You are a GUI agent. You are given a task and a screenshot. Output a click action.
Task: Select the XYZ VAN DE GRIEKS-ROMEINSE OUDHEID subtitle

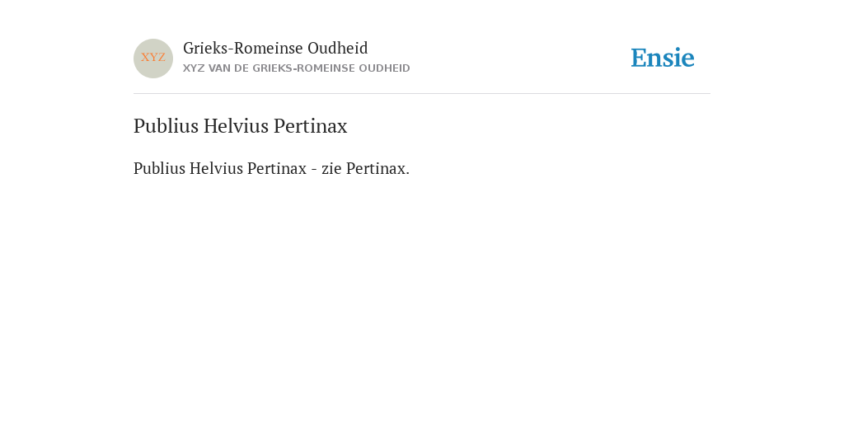[297, 68]
